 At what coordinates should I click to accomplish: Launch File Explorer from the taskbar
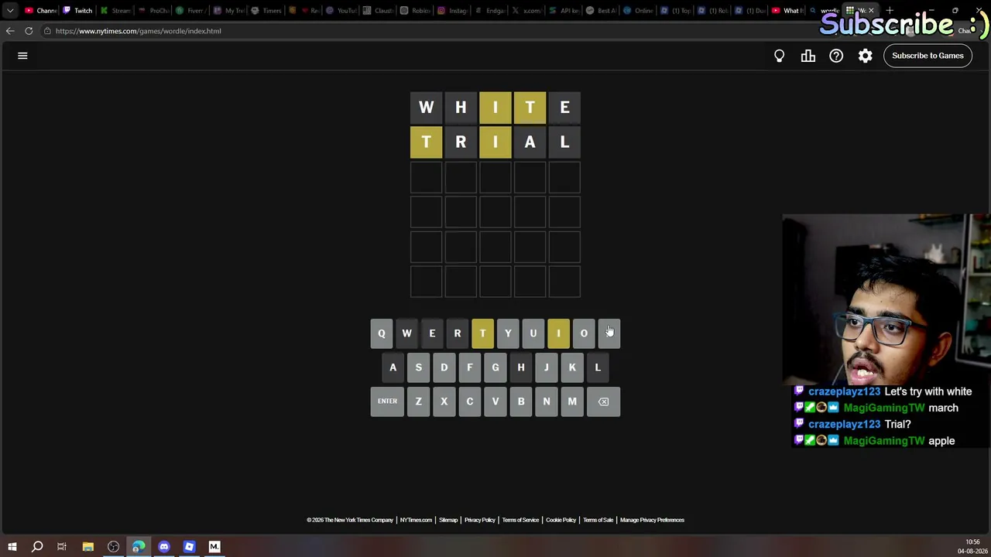(x=87, y=547)
